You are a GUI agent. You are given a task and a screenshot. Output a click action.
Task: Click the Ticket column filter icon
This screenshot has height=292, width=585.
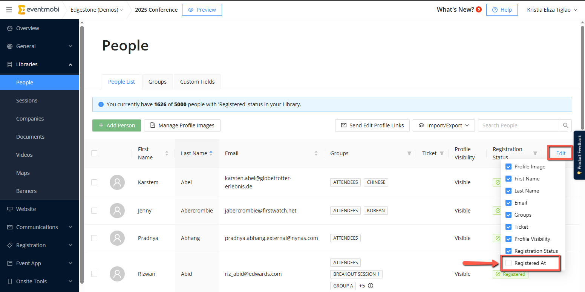click(442, 153)
